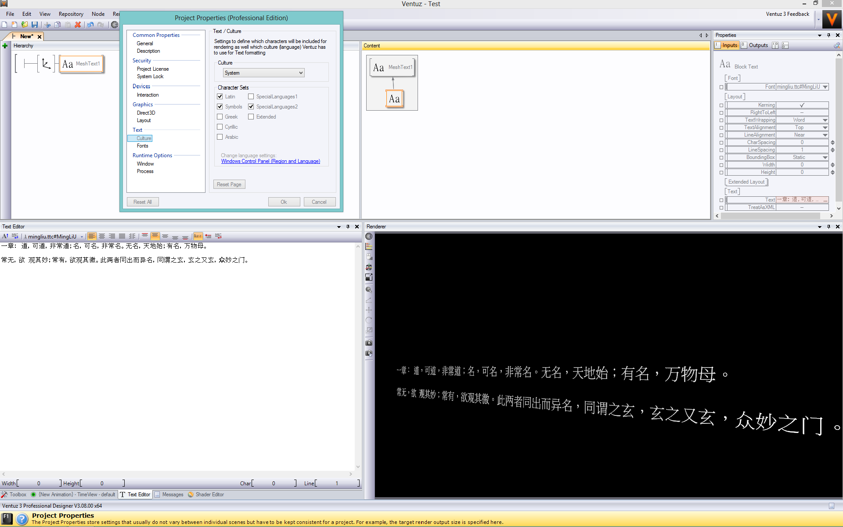Click the red delete X toolbar icon
This screenshot has width=843, height=527.
point(78,25)
